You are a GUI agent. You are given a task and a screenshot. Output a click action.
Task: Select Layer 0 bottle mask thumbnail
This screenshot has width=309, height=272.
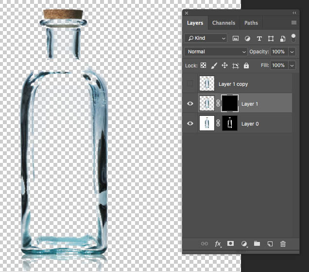pos(230,123)
